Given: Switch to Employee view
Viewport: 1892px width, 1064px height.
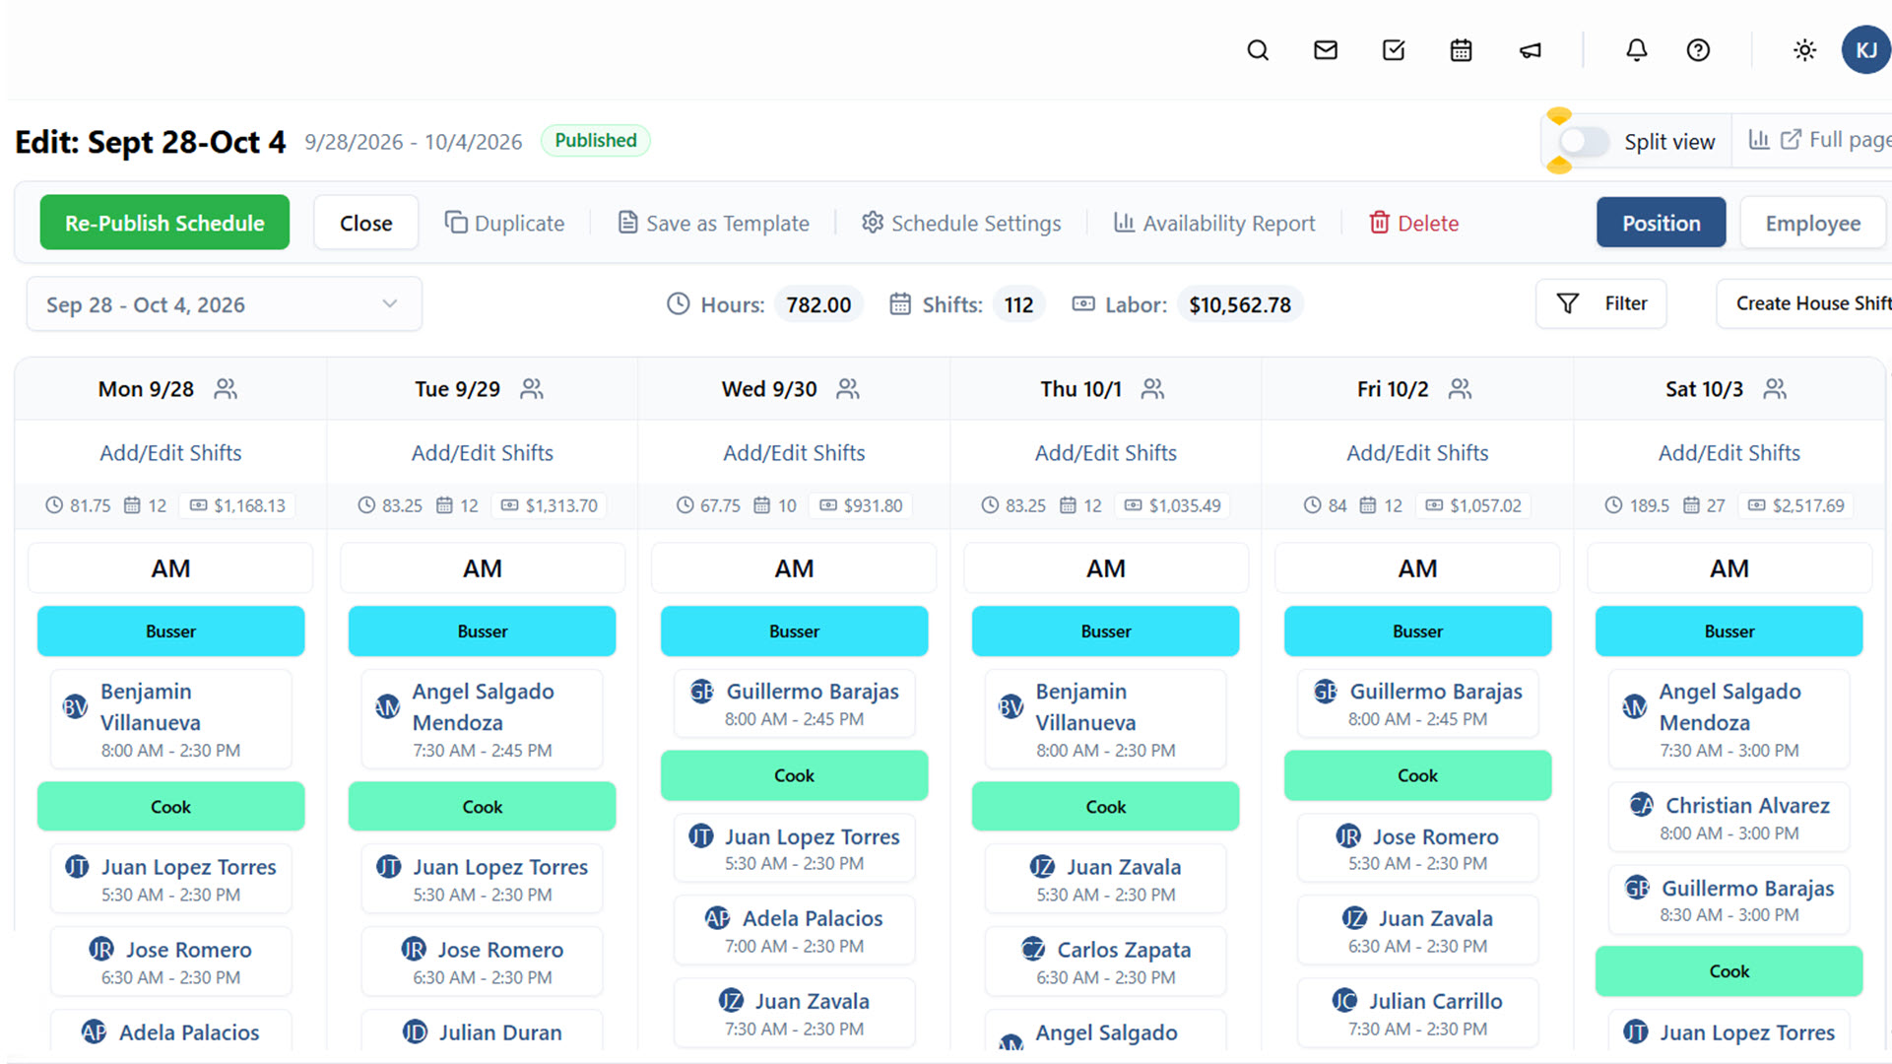Looking at the screenshot, I should [1812, 223].
